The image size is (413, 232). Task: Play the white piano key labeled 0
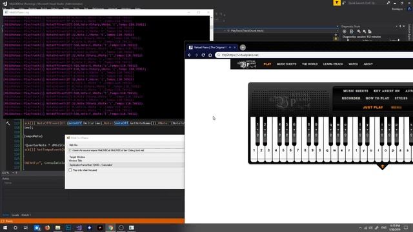pyautogui.click(x=320, y=151)
